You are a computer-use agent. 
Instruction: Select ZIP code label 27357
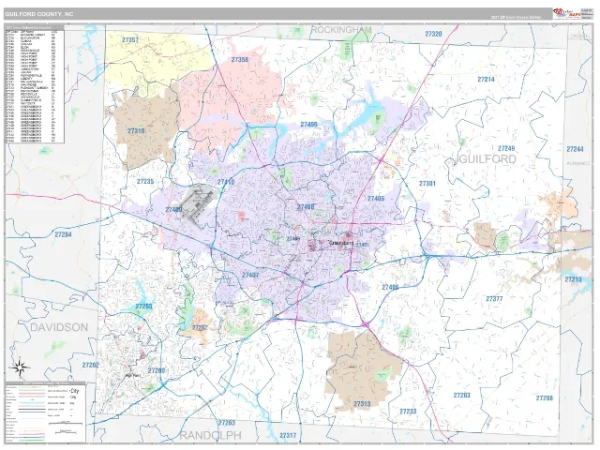130,39
